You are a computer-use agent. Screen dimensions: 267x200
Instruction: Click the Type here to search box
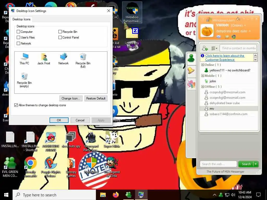[54, 195]
